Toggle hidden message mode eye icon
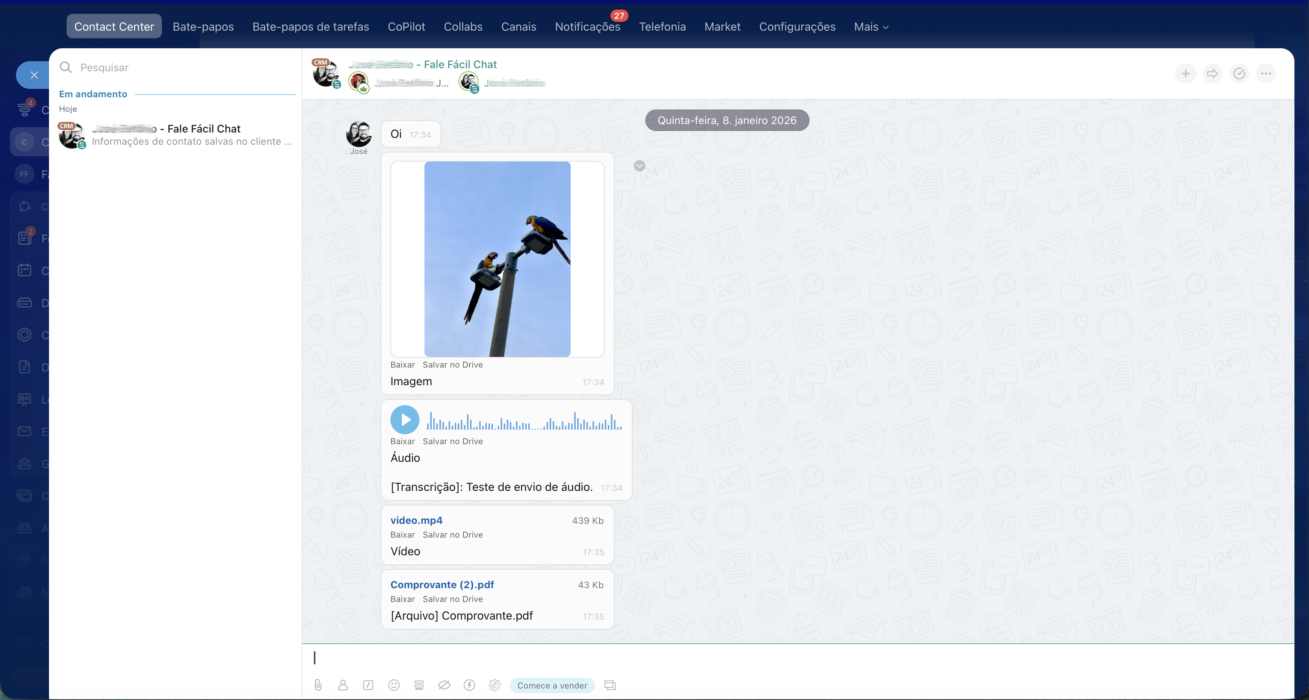This screenshot has height=700, width=1309. click(444, 685)
